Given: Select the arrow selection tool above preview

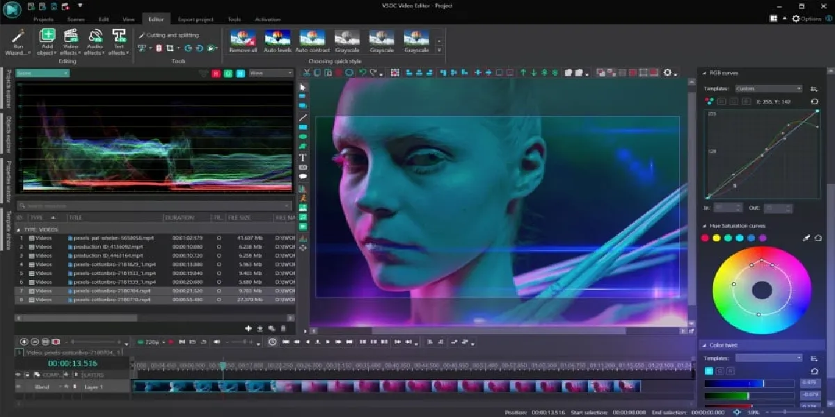Looking at the screenshot, I should [x=303, y=85].
